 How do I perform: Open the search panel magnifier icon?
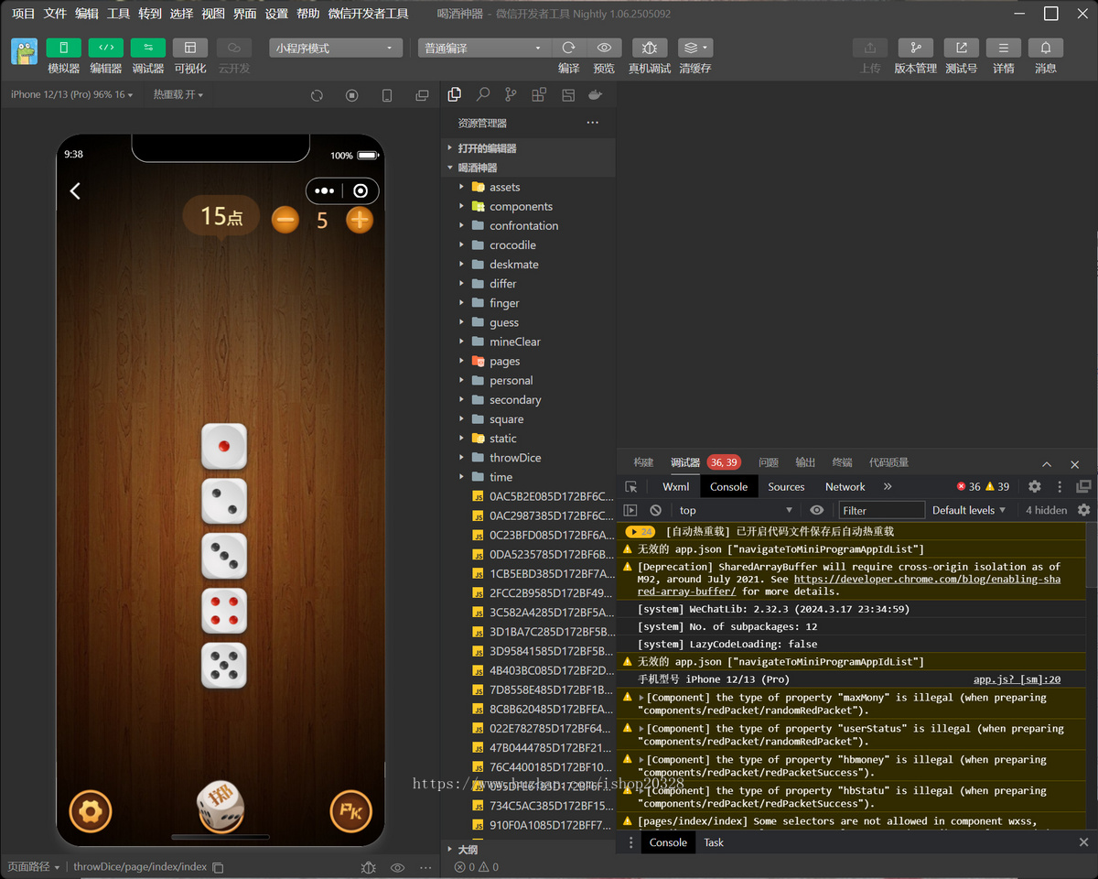coord(483,94)
